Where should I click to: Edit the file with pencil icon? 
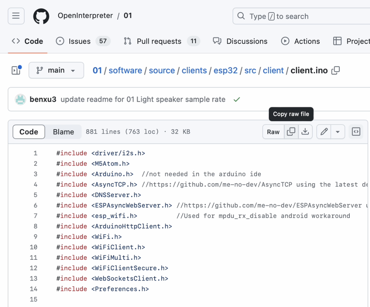324,132
